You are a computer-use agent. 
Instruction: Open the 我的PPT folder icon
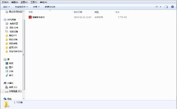click(x=7, y=36)
